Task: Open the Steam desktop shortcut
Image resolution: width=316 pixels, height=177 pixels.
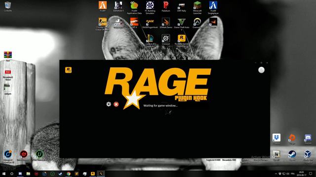Action: [292, 155]
